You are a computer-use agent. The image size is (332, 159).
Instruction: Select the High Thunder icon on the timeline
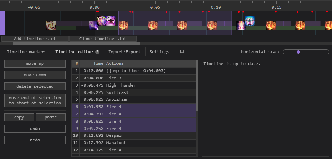[94, 26]
